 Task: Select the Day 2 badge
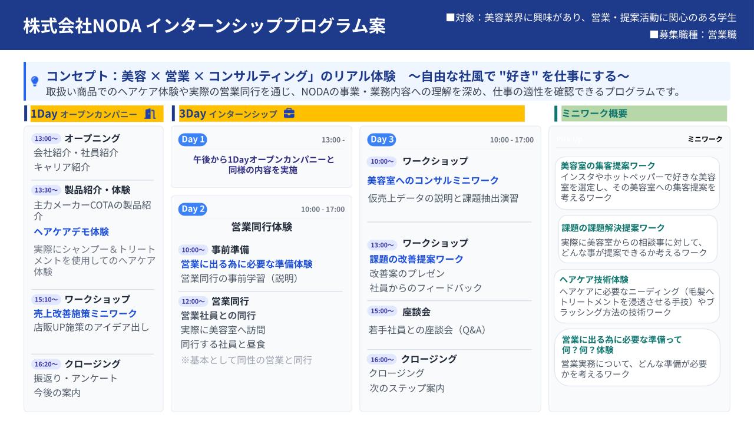pyautogui.click(x=193, y=209)
